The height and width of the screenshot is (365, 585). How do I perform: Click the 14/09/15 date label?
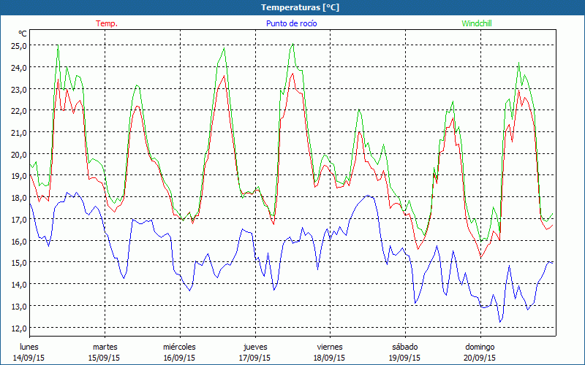point(29,358)
